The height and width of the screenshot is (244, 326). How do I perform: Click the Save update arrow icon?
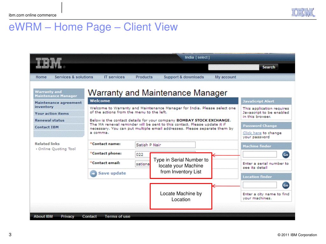(93, 173)
